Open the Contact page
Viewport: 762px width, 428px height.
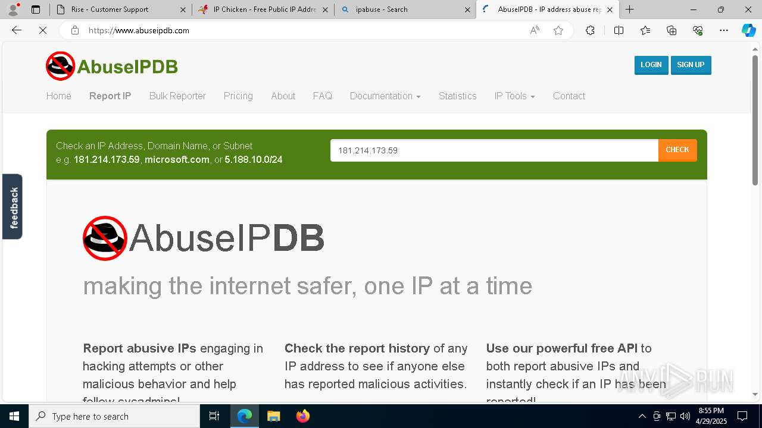(x=569, y=96)
